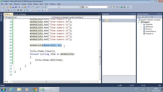Open Internet Explorer from the taskbar

coord(11,89)
